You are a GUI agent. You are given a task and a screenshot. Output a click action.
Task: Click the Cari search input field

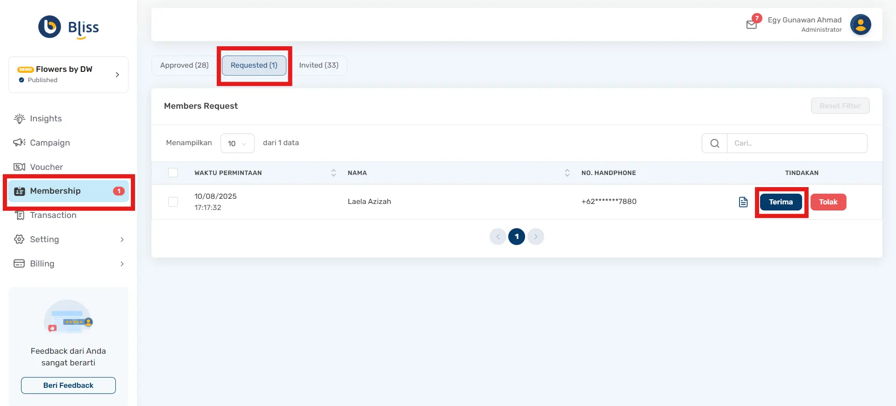point(796,143)
